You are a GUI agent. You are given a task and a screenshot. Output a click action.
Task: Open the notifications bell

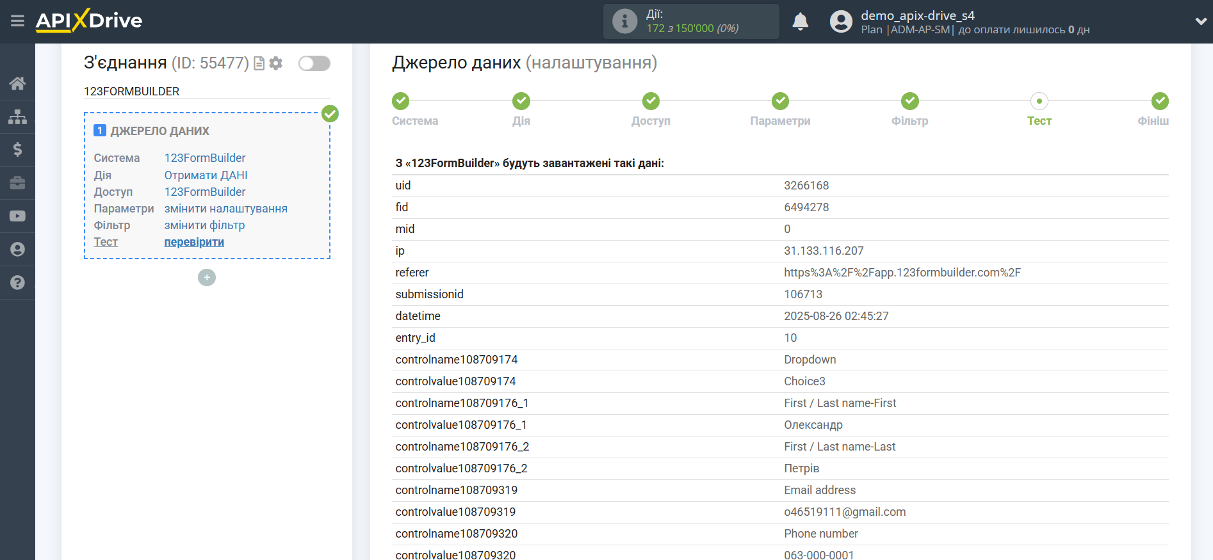800,21
